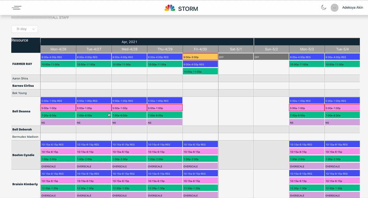Open Braisin Kimberly's Tue-5/4 pink 10:15a-6:15p block

342,181
